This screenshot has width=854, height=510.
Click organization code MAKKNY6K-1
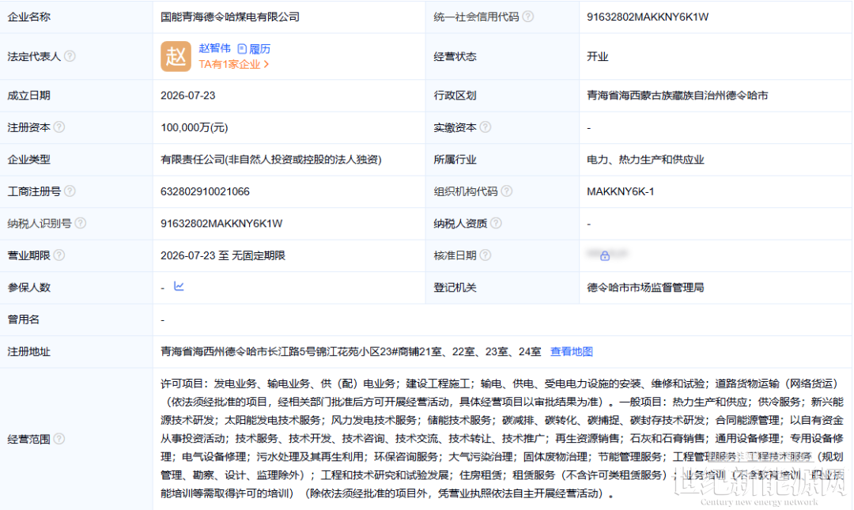(621, 191)
